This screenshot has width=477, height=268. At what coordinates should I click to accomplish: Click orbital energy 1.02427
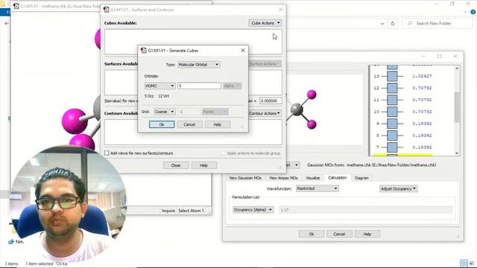pyautogui.click(x=422, y=76)
